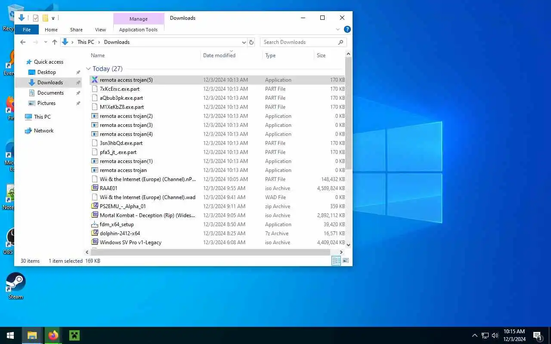The height and width of the screenshot is (344, 551).
Task: Open Explorer Help icon
Action: tap(347, 30)
